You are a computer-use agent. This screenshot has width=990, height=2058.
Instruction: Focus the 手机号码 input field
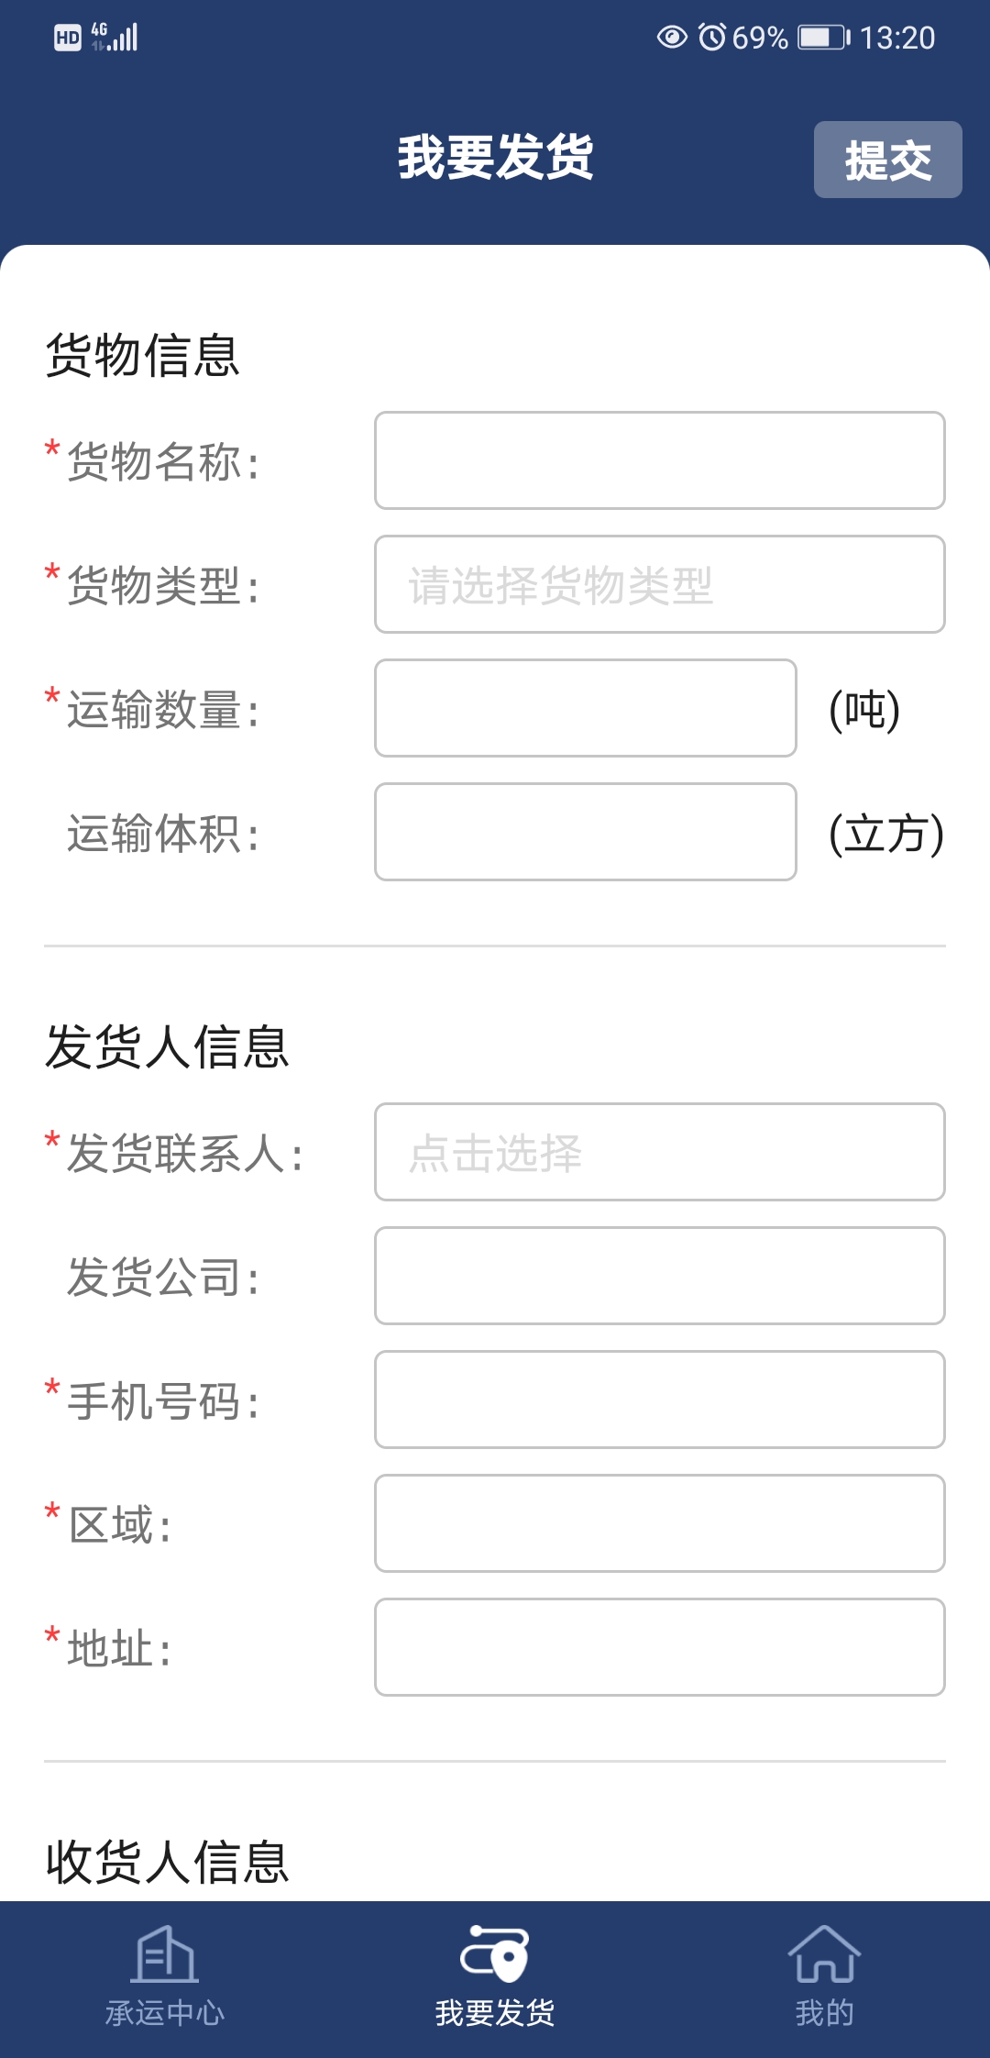(659, 1400)
